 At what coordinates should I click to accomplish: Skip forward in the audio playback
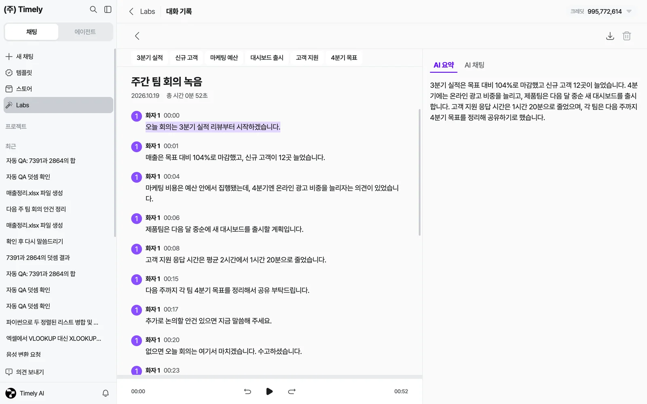(x=292, y=391)
